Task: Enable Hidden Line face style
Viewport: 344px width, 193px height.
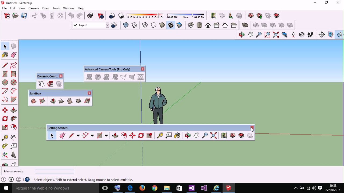Action: pos(153,25)
